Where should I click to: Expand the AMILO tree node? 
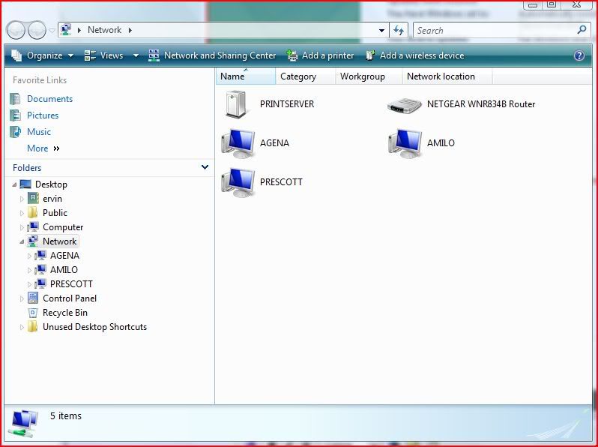(x=29, y=270)
